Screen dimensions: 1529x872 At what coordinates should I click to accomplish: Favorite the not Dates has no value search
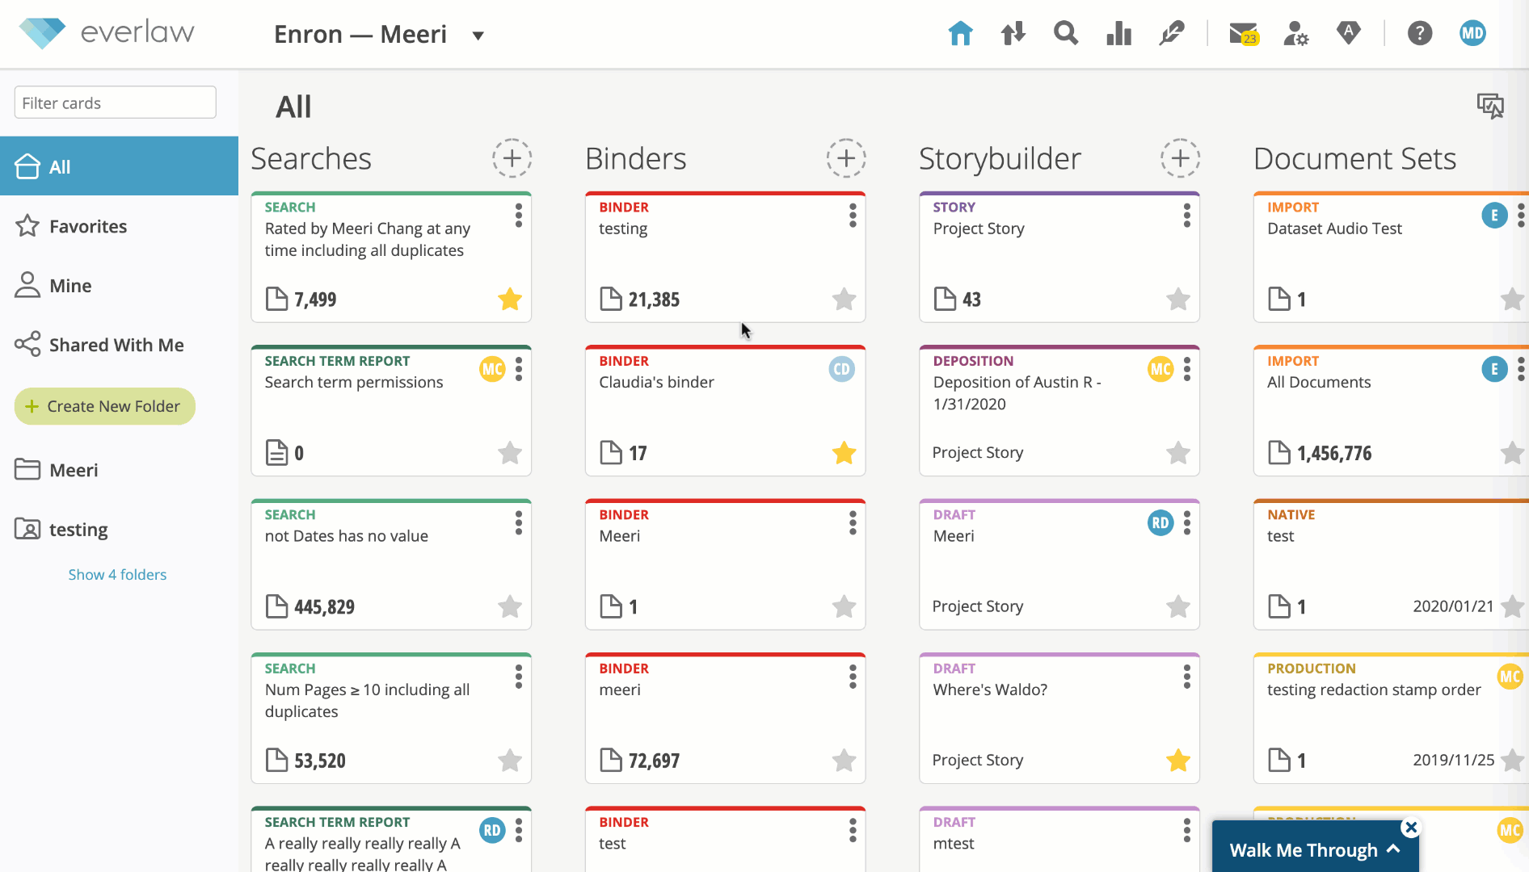[x=510, y=606]
